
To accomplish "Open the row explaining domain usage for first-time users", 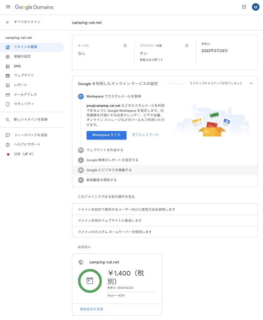I will 165,209.
